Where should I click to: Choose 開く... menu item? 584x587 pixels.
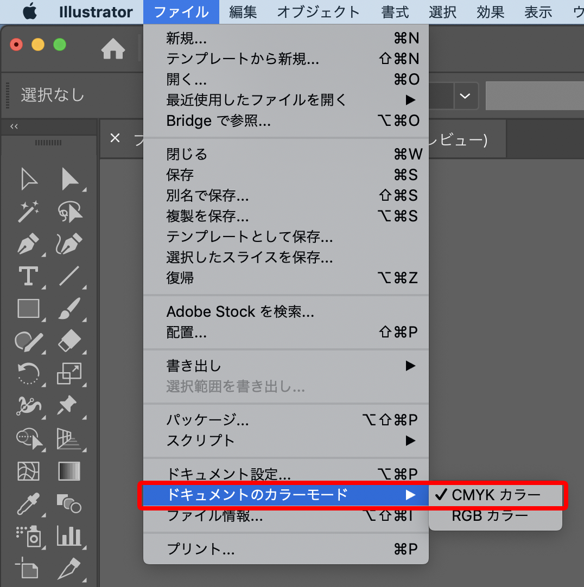pos(286,79)
